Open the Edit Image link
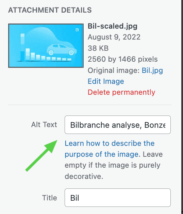183x214 pixels. coord(106,81)
